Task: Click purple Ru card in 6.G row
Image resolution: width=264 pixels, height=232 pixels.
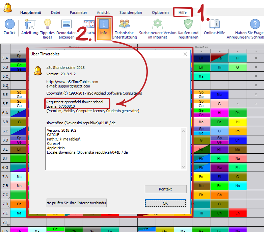Action: point(219,167)
